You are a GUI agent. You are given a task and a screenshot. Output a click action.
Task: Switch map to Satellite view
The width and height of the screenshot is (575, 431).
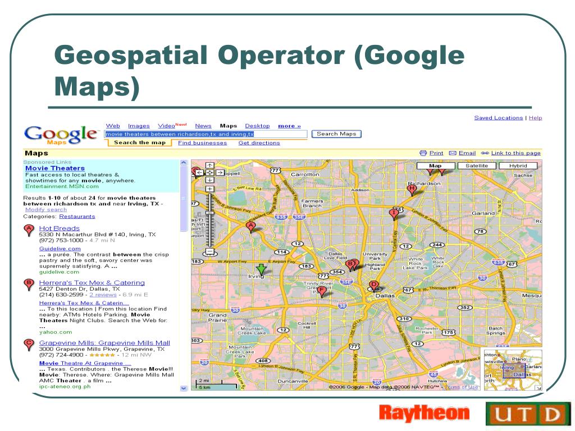coord(476,166)
